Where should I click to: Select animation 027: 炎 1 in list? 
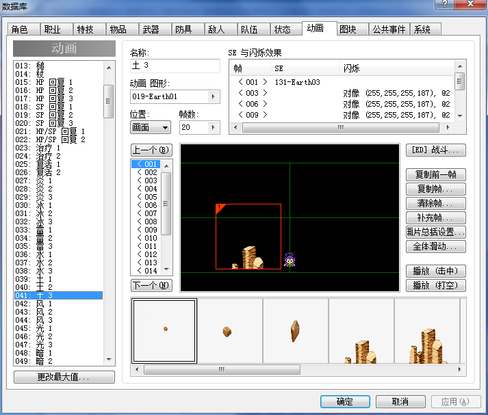58,180
